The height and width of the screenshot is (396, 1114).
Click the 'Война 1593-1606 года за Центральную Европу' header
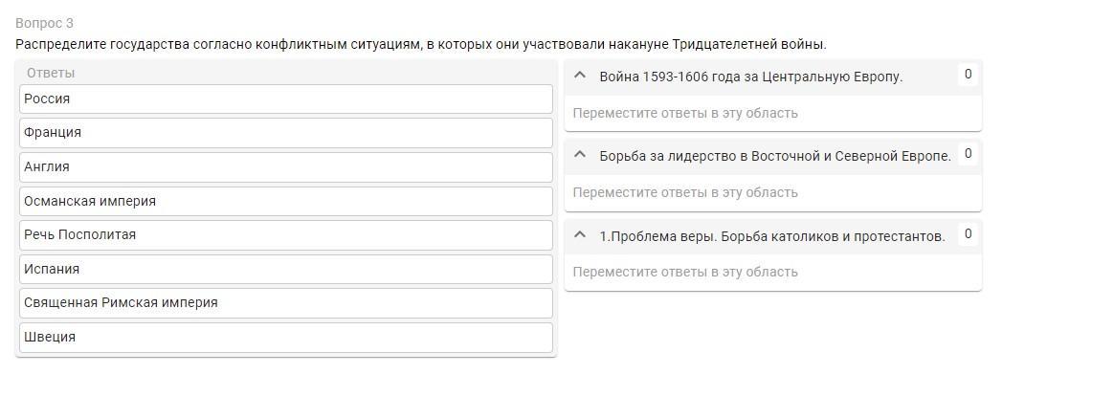pyautogui.click(x=750, y=77)
